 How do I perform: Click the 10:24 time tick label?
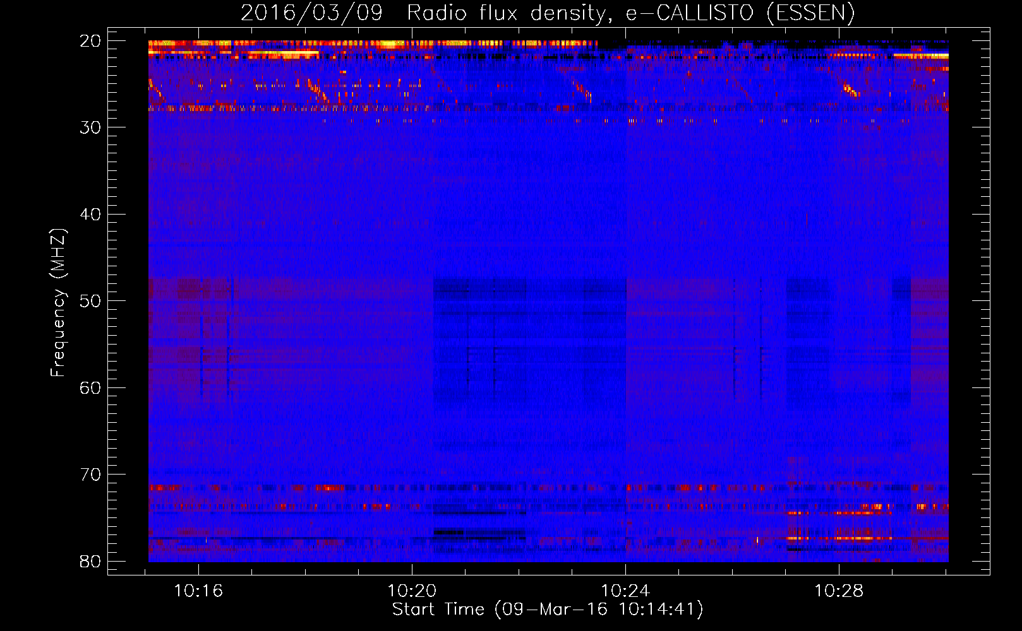point(625,591)
